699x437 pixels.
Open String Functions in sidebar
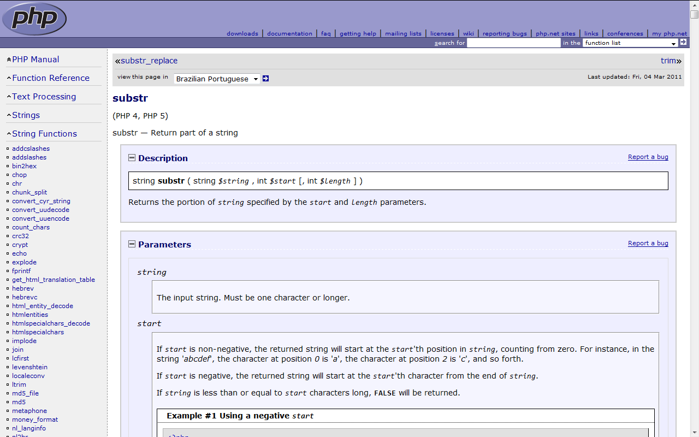point(44,133)
